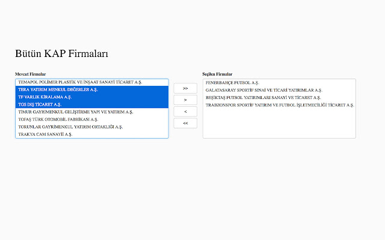Viewport: 385px width, 240px height.
Task: Select TEMAPOL POLİMER PLASTİK VE İNŞAAT SANAYİ
Action: (x=92, y=82)
